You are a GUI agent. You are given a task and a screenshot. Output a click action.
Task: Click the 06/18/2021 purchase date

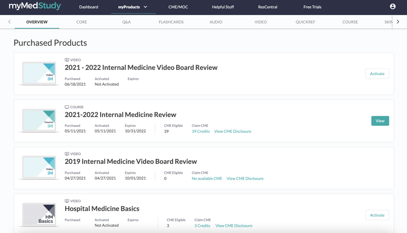tap(75, 84)
